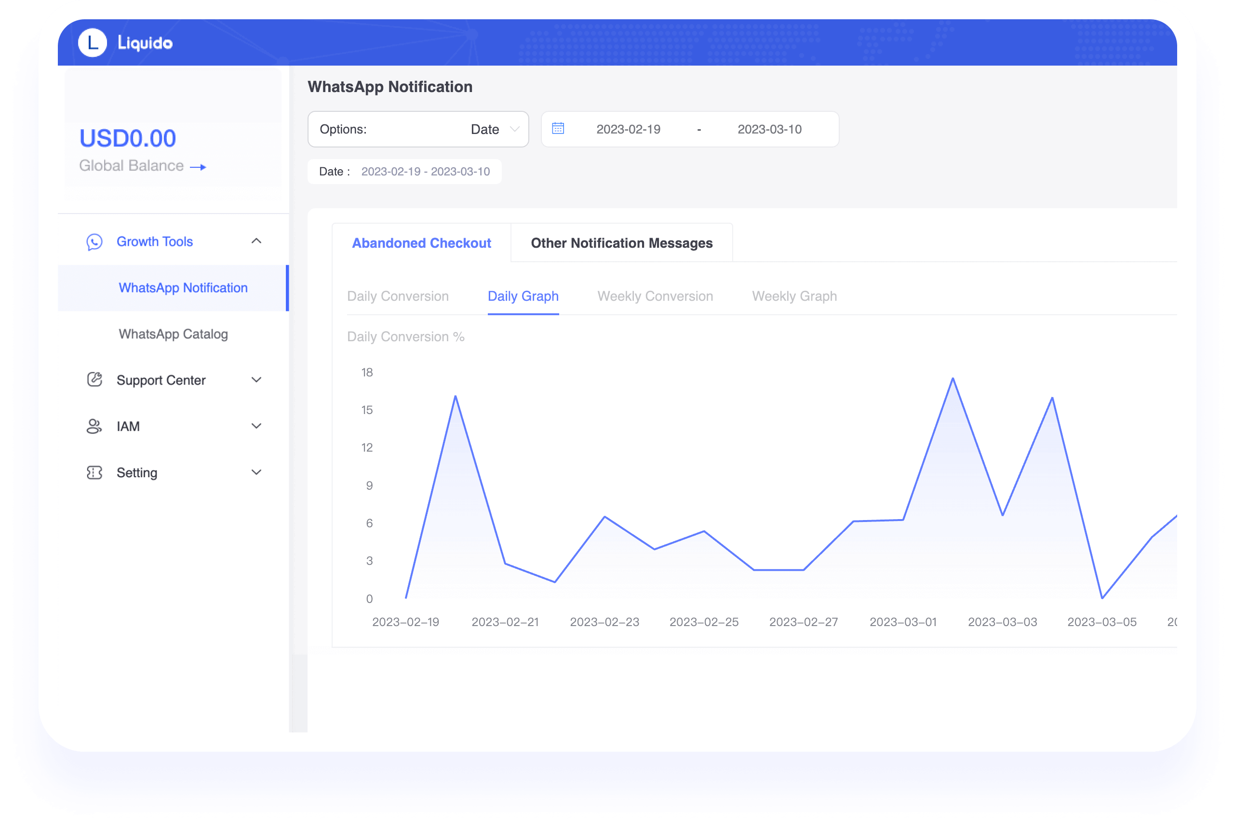1235x829 pixels.
Task: Switch to the Abandoned Checkout tab
Action: click(421, 242)
